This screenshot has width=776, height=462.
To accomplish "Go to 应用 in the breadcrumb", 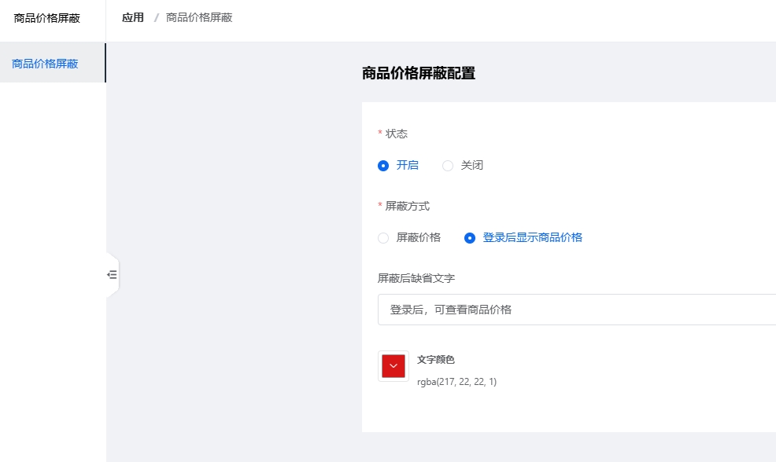I will (x=133, y=18).
